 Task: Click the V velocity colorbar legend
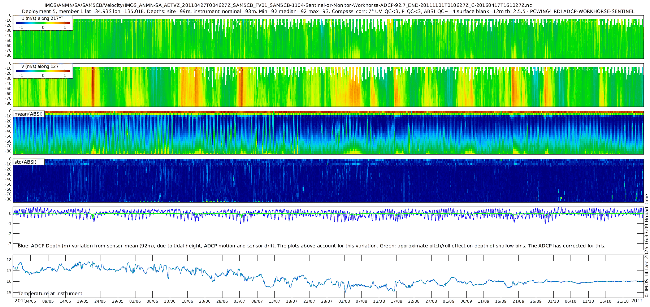click(x=43, y=71)
